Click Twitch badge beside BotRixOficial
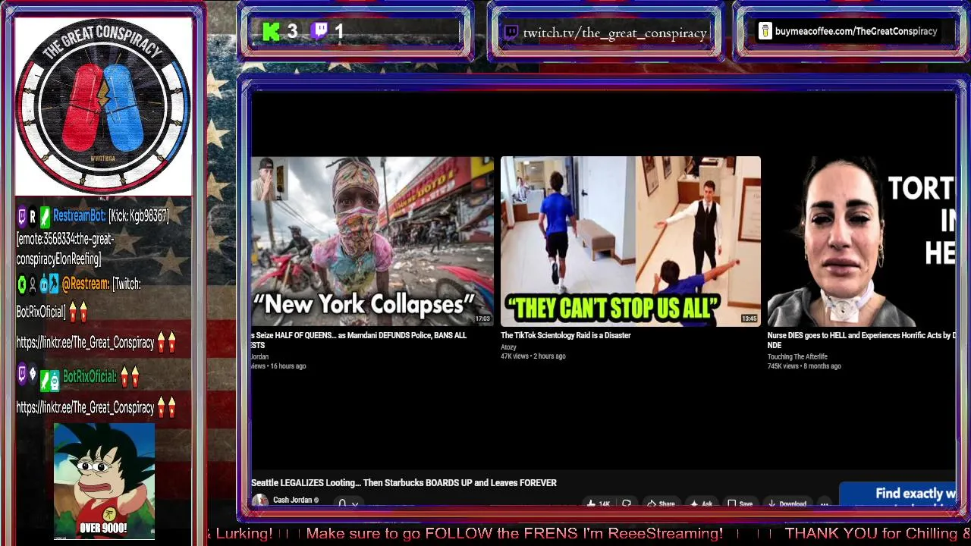Screen dimensions: 971x546 pos(22,373)
